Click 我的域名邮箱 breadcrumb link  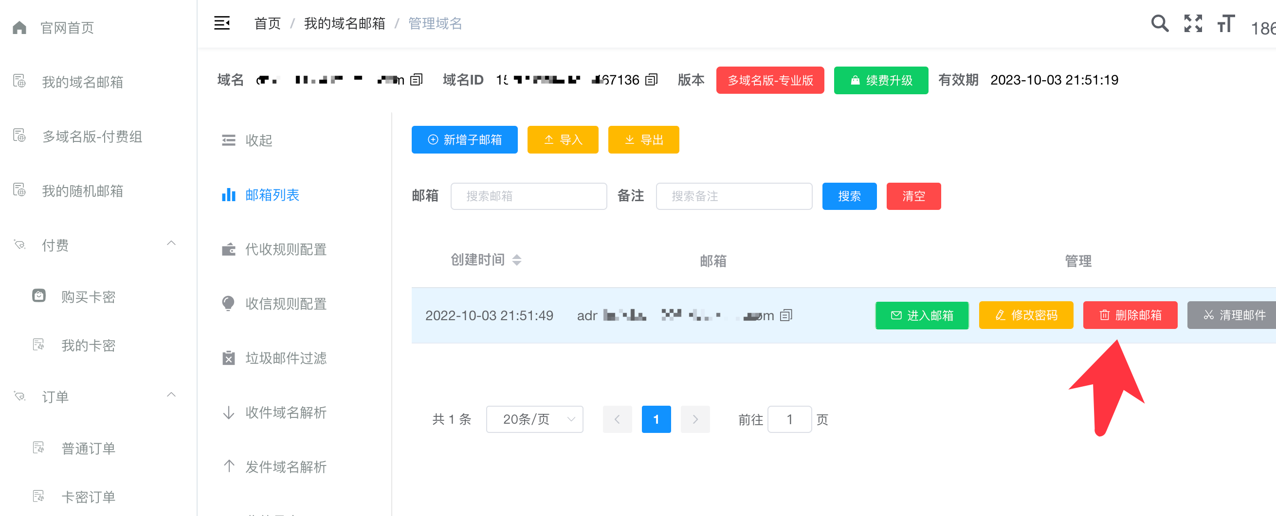345,23
